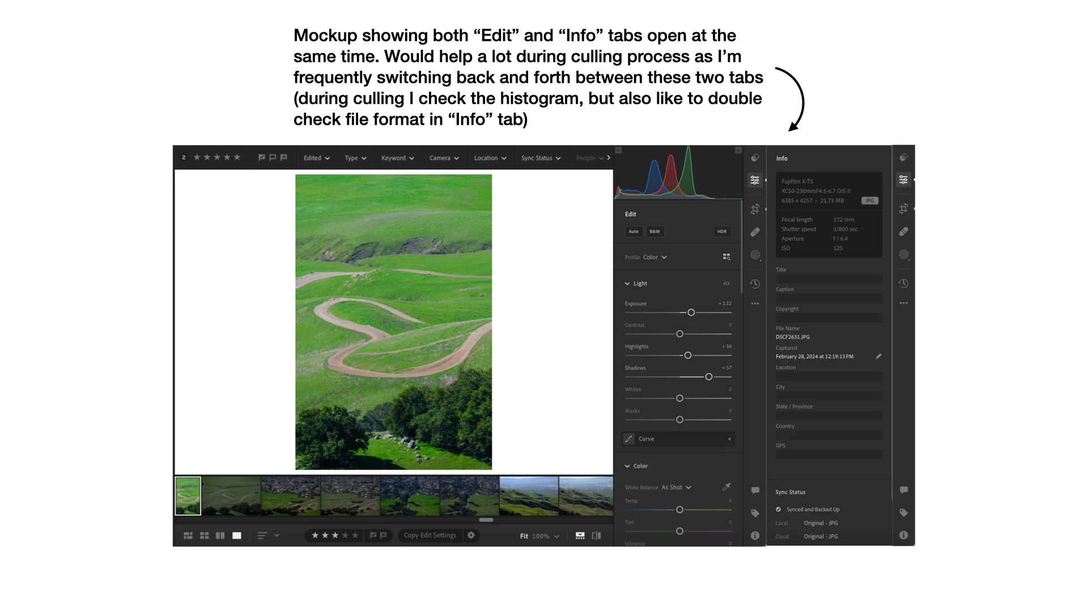Open Crop tool beside the Edit panel

[x=755, y=209]
